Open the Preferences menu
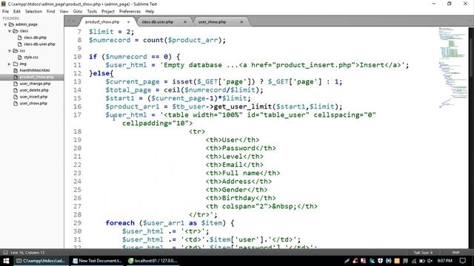Viewport: 474px width, 266px height. 130,12
